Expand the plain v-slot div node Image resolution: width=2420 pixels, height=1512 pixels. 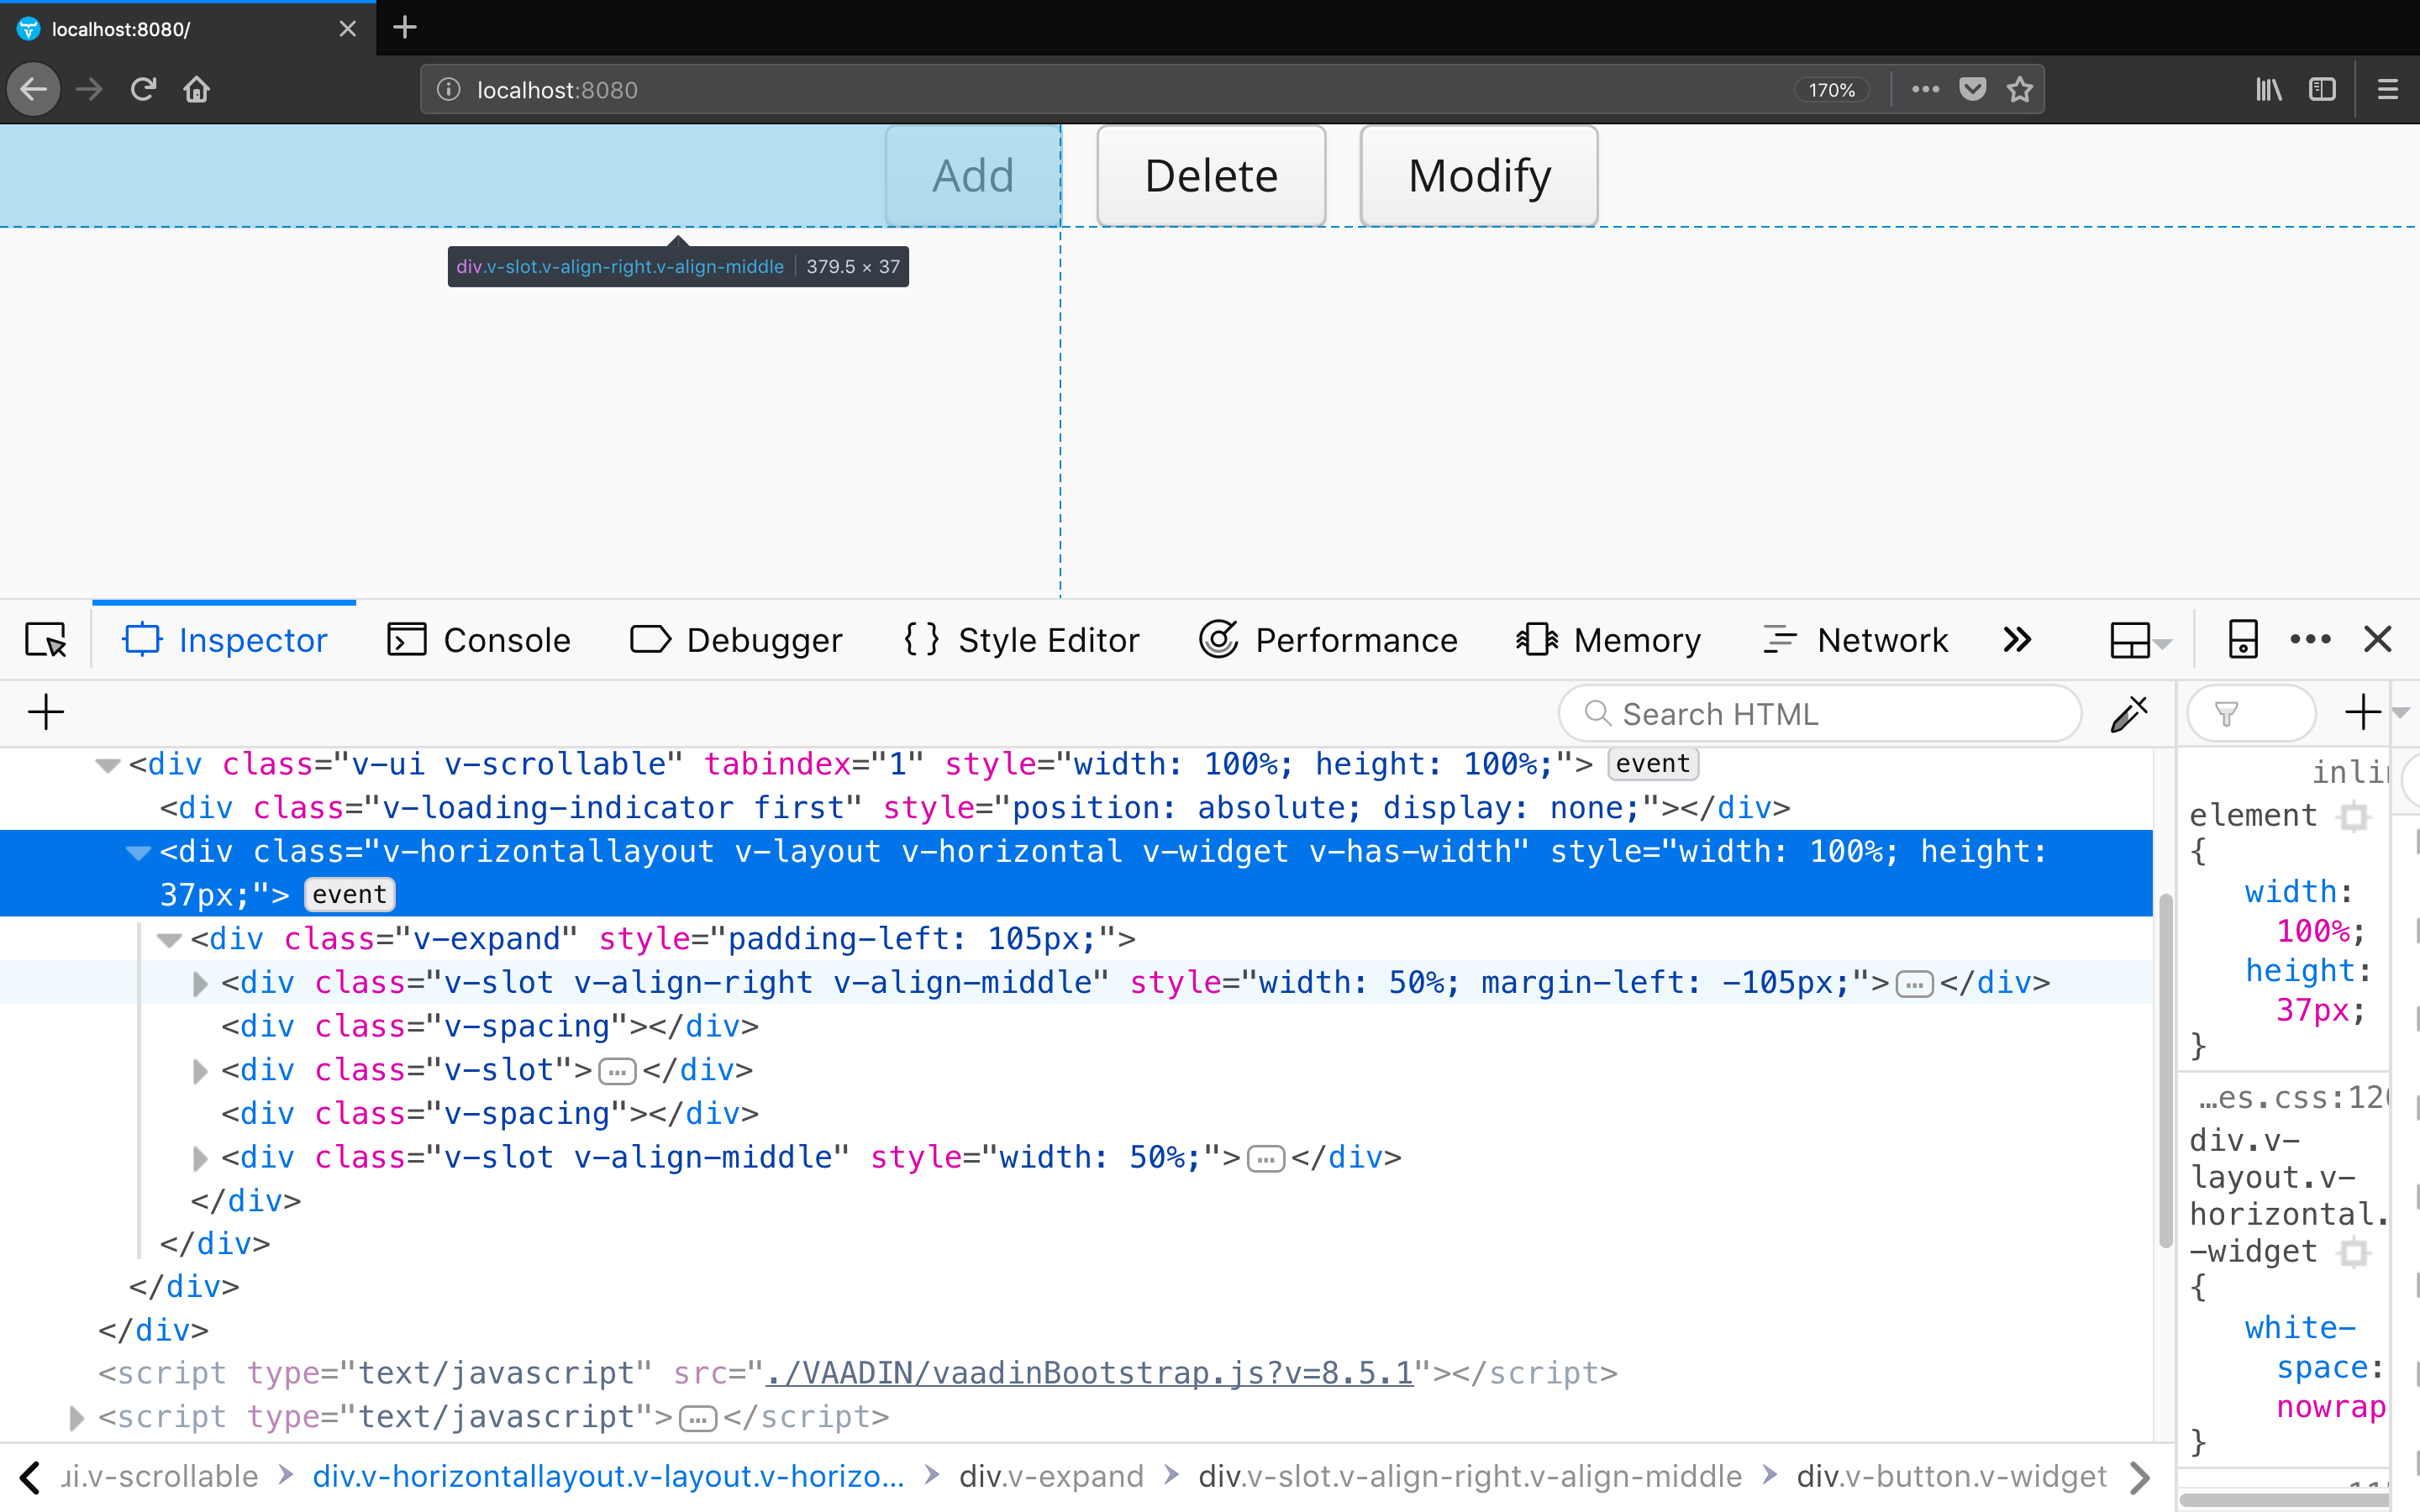click(200, 1071)
